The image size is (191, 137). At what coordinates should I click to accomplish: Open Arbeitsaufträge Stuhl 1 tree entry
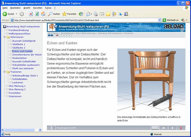coord(25,76)
